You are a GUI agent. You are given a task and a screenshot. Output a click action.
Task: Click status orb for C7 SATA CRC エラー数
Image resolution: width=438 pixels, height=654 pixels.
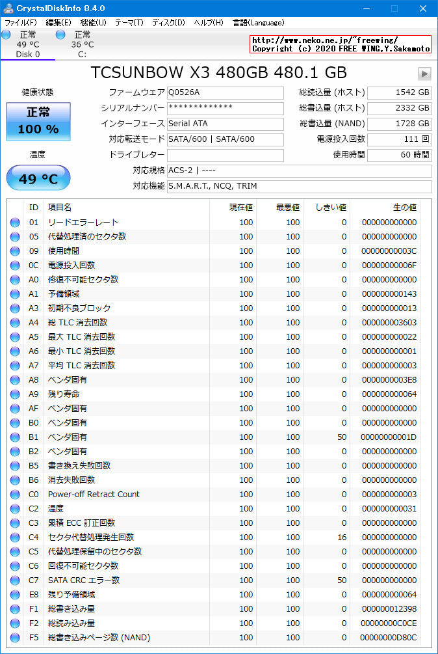click(15, 580)
